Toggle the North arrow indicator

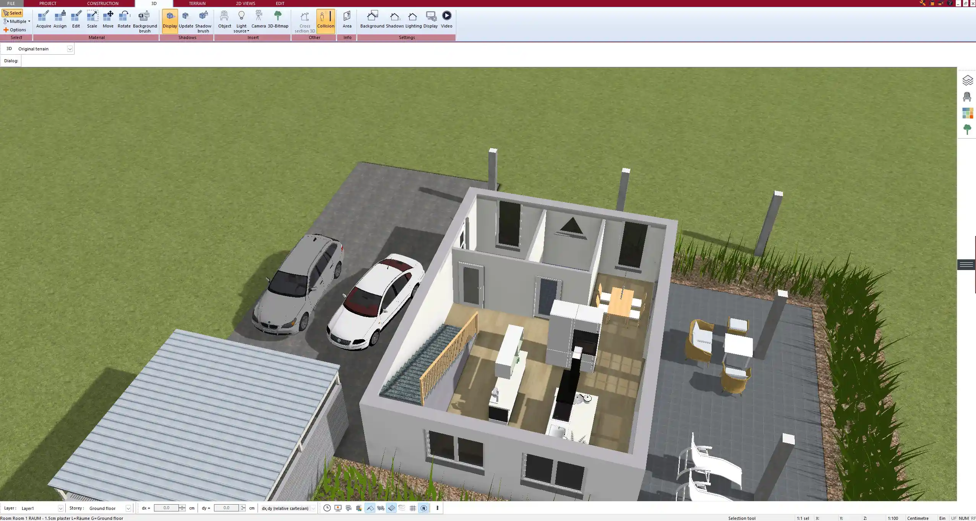coord(423,508)
